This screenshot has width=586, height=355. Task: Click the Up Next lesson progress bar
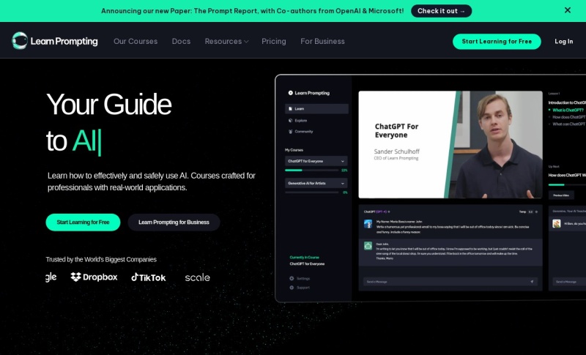point(567,184)
